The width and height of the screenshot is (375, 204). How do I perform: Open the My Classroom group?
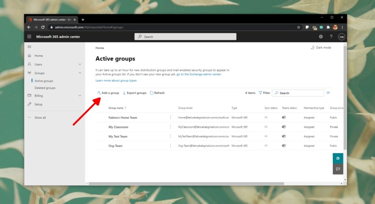(118, 127)
